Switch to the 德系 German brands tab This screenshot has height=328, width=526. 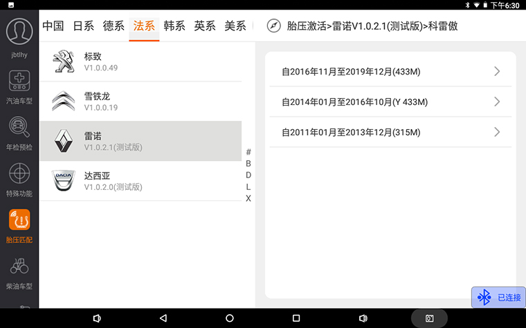[114, 26]
